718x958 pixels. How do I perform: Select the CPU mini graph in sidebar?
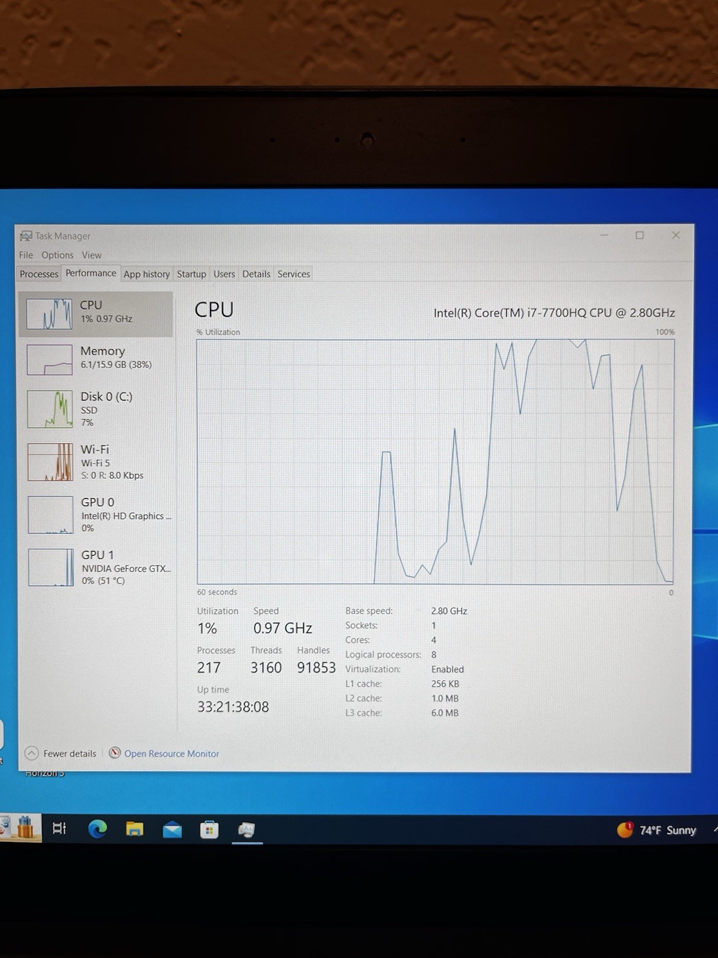coord(49,314)
